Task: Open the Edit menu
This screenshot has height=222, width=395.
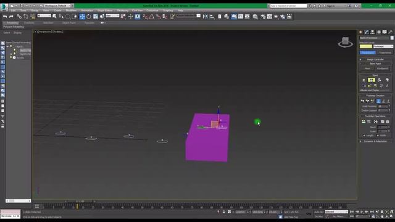Action: coord(13,10)
